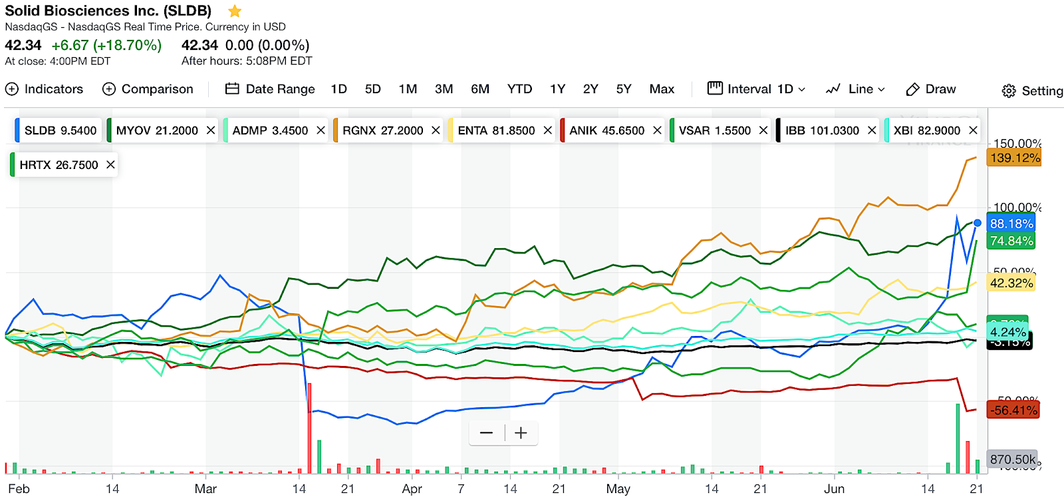Image resolution: width=1064 pixels, height=501 pixels.
Task: Remove VSAR comparison with its X
Action: point(763,130)
